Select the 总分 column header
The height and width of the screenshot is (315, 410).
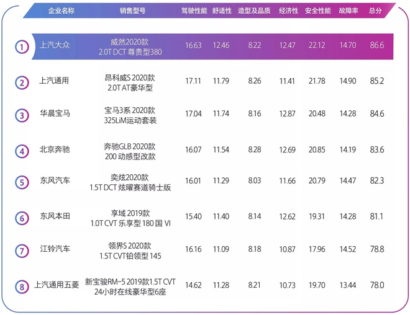(375, 11)
